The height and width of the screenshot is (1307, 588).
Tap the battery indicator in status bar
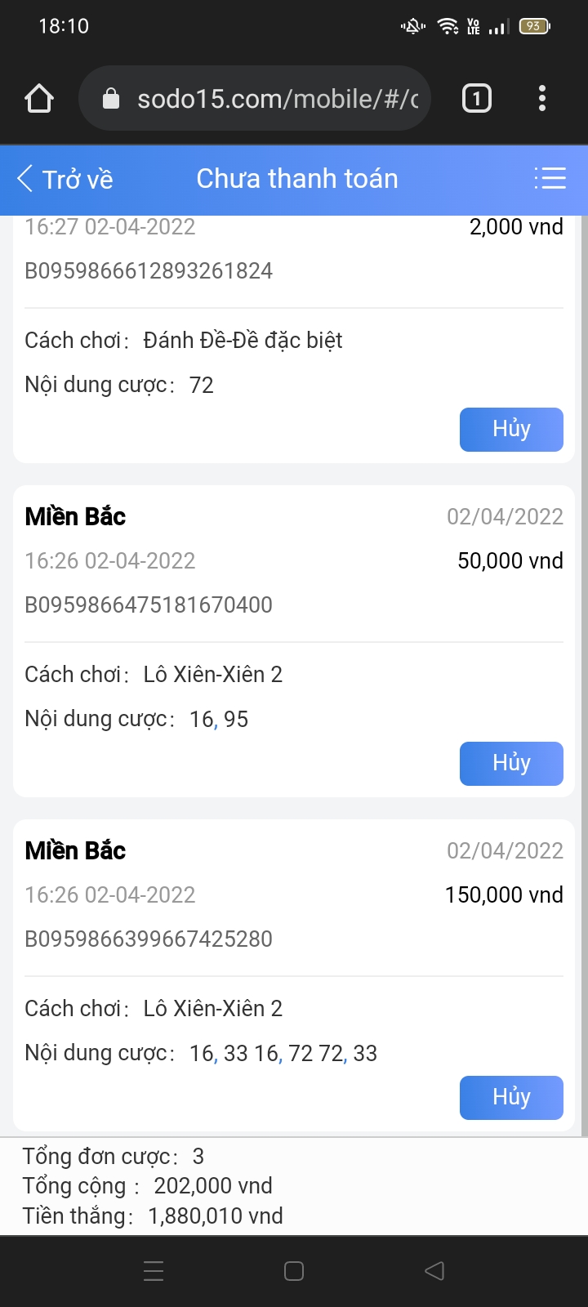(x=534, y=26)
